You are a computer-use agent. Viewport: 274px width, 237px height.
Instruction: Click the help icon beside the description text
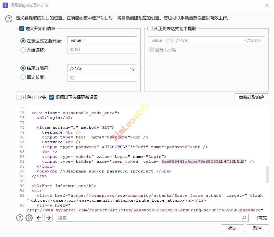[9, 18]
